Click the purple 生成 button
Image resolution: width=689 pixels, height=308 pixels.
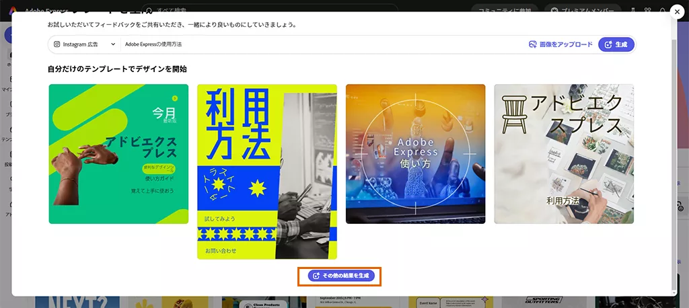[x=616, y=44]
